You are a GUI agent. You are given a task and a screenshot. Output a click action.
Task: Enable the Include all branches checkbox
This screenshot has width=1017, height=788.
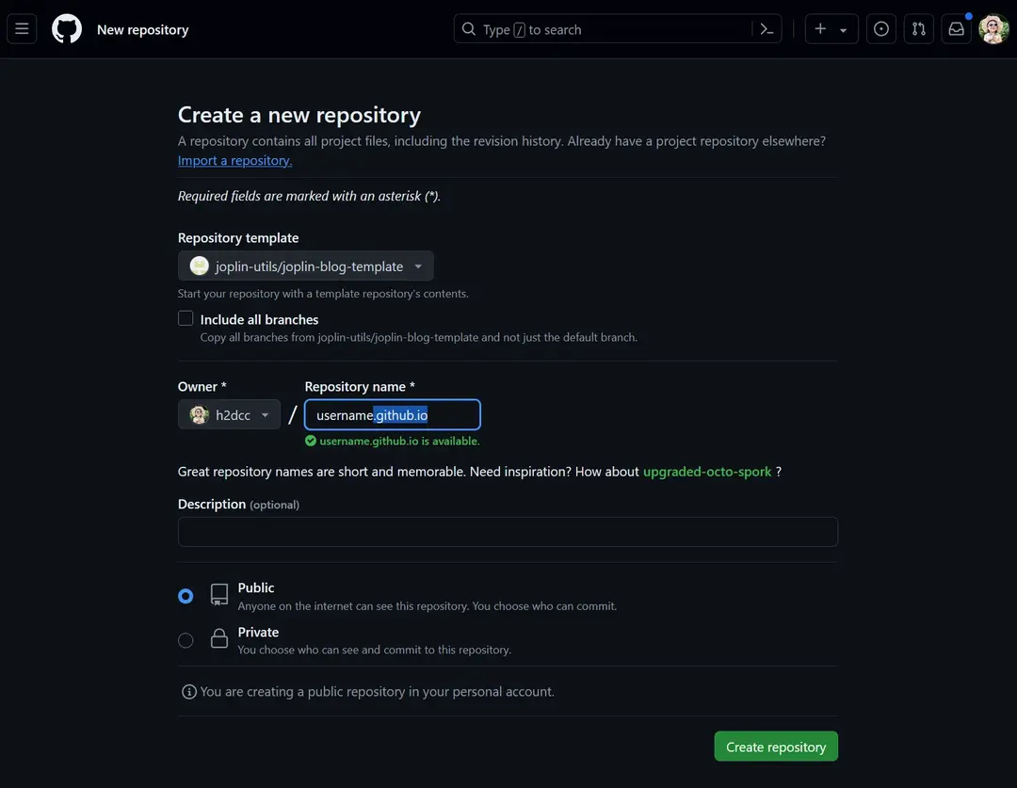(x=186, y=317)
